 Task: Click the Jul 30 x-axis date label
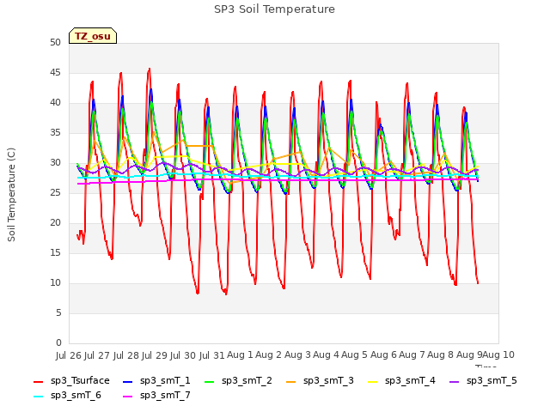pyautogui.click(x=183, y=355)
